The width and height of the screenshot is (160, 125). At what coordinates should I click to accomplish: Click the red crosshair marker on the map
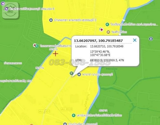coord(55,54)
